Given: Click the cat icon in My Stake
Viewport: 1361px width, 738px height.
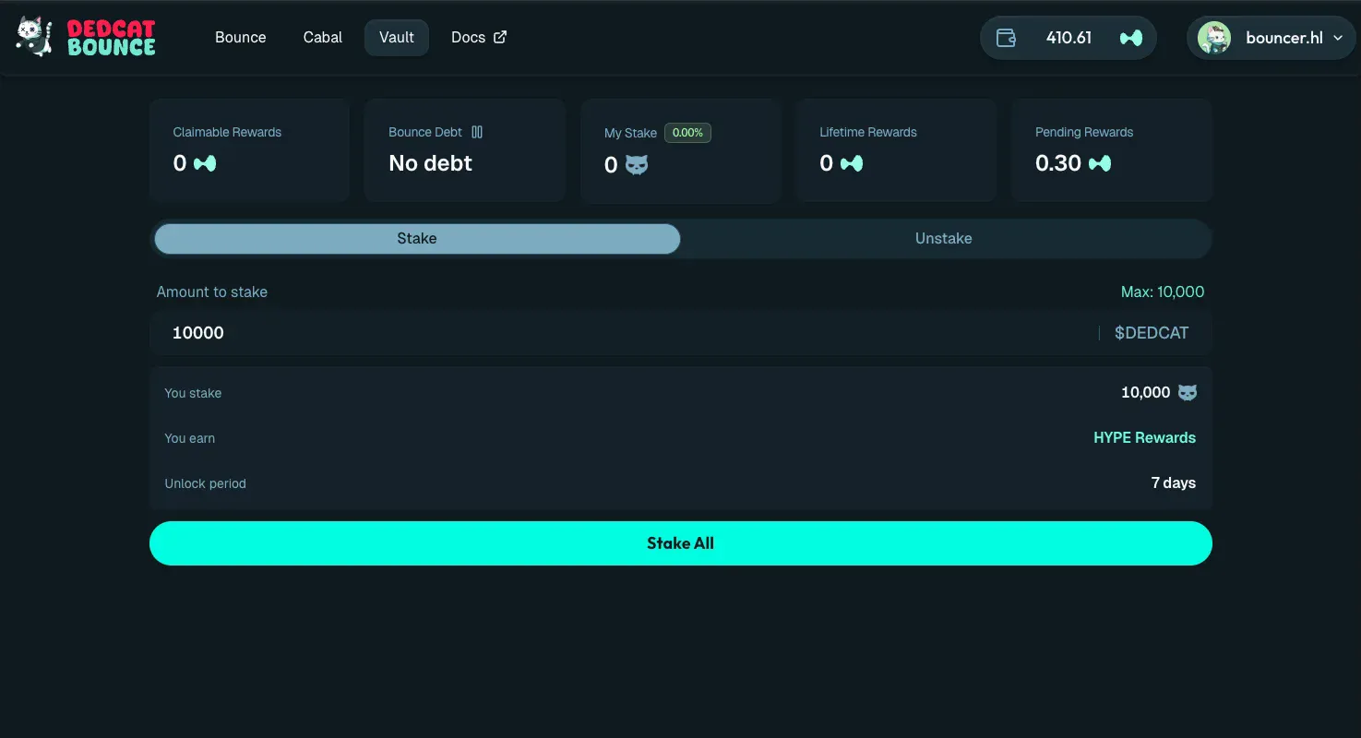Looking at the screenshot, I should click(x=637, y=165).
